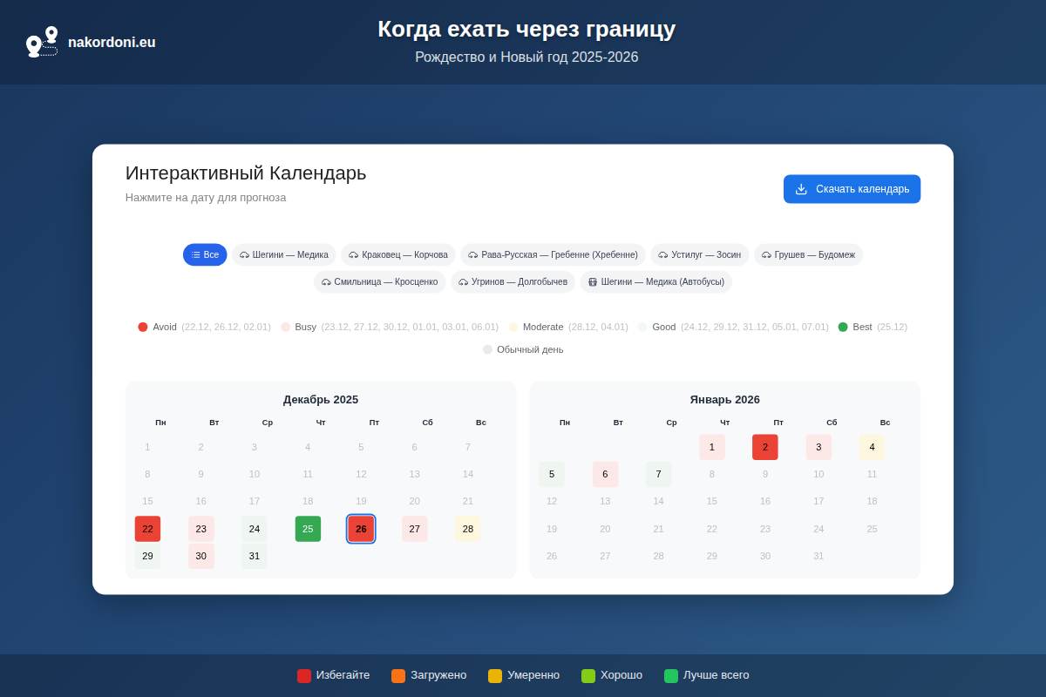Click the nakordoni.eu site name link
Viewport: 1046px width, 697px height.
(x=112, y=42)
